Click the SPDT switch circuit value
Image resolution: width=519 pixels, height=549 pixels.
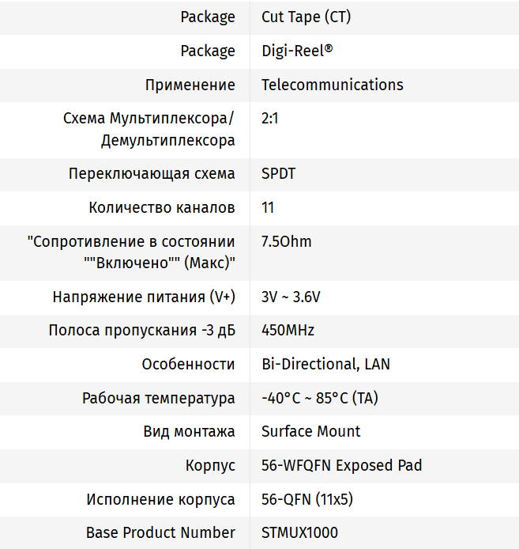pyautogui.click(x=278, y=173)
